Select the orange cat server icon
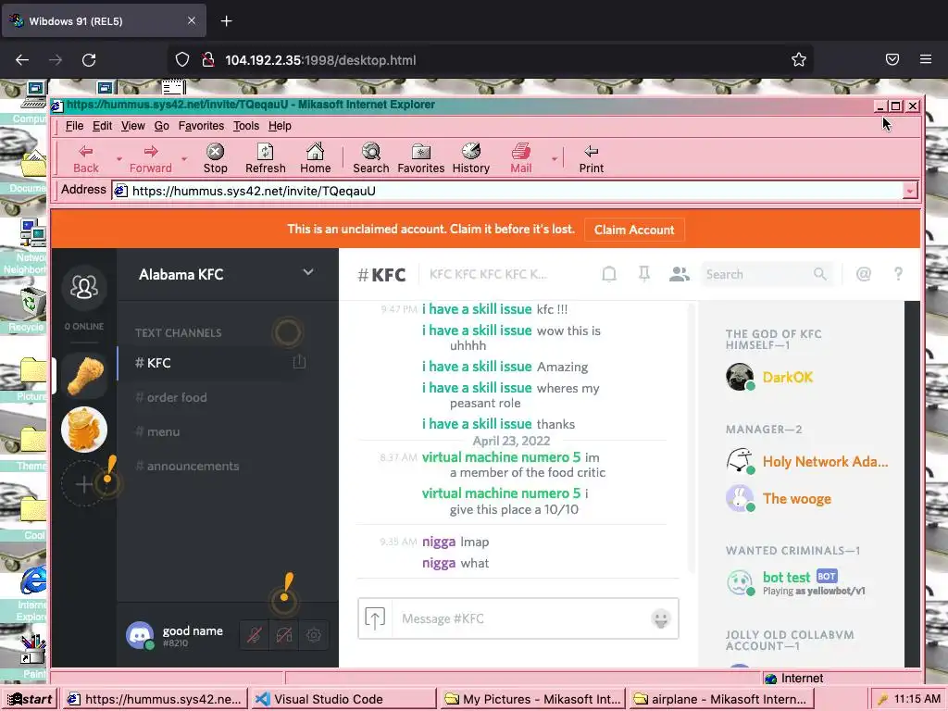 (x=84, y=430)
